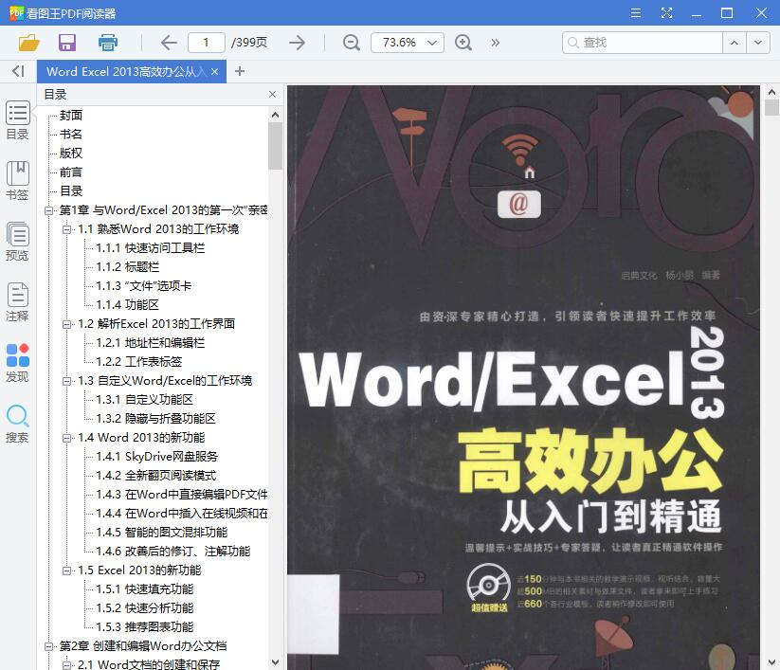
Task: Go to next page with right arrow
Action: [x=297, y=43]
